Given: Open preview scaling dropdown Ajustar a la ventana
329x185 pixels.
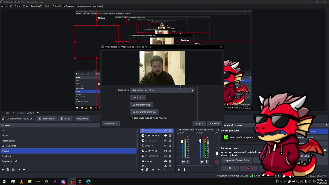Looking at the screenshot, I should point(28,113).
